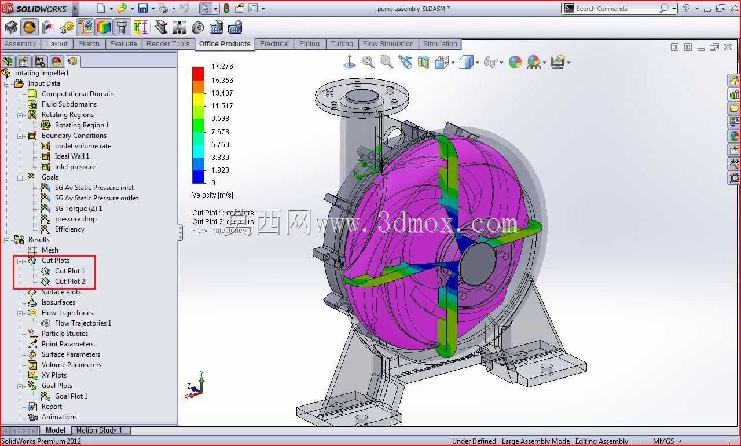Screen dimensions: 741x446
Task: Select Cut Plot 2 in tree
Action: pyautogui.click(x=70, y=282)
